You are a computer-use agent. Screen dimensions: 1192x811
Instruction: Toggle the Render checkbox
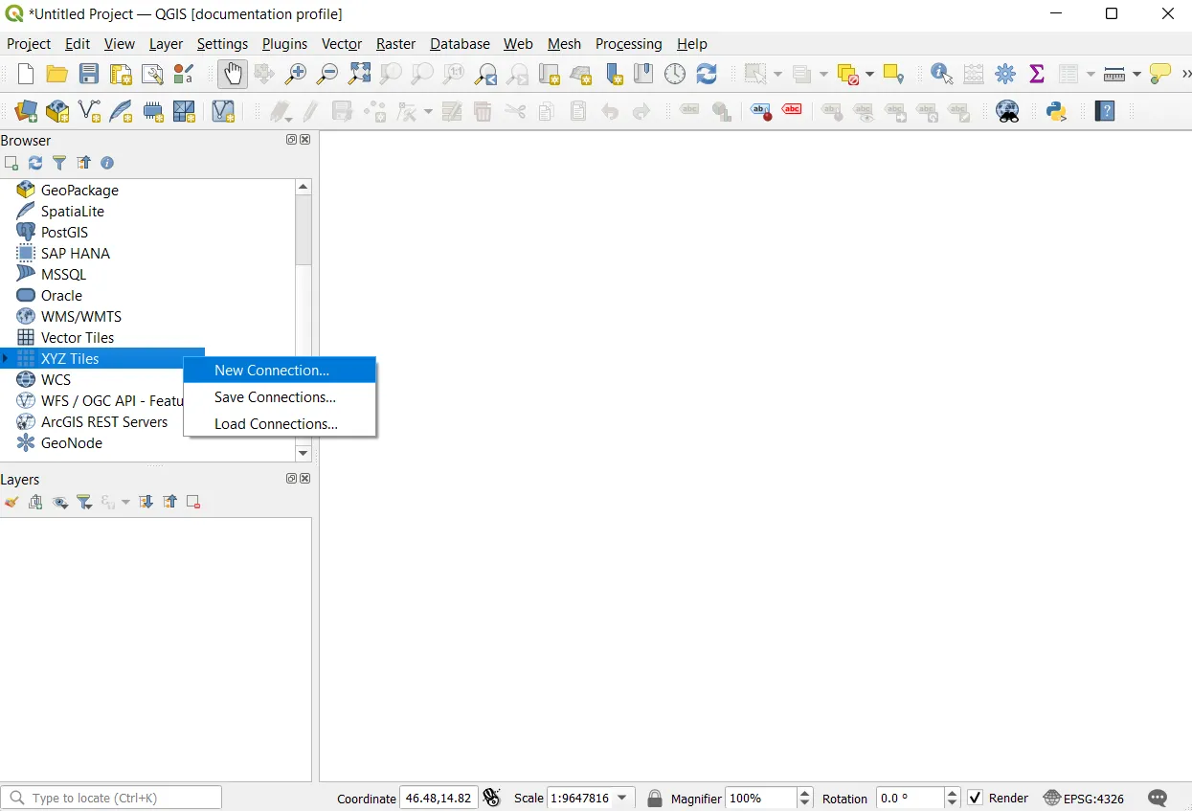point(976,798)
